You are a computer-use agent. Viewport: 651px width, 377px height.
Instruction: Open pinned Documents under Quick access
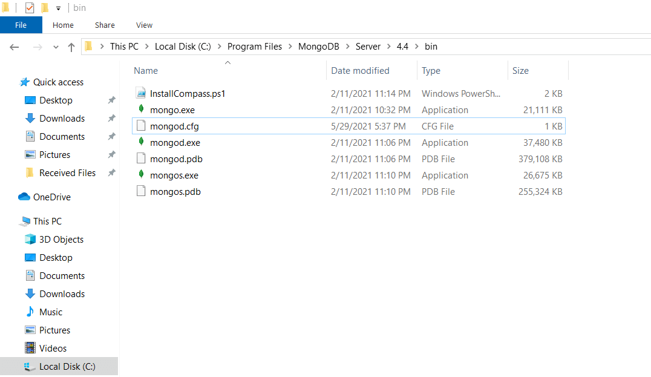(x=62, y=137)
